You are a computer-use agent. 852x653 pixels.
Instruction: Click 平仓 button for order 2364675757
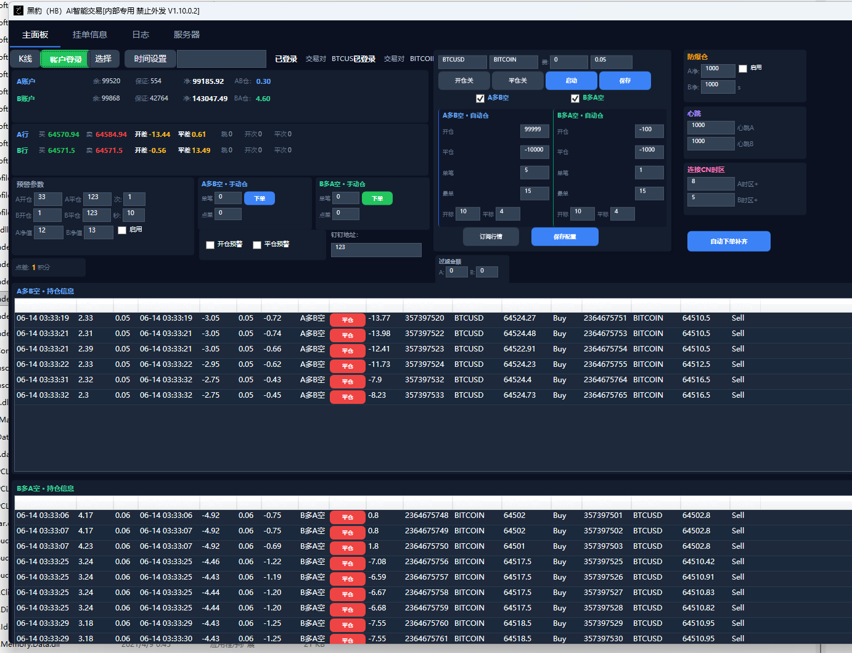(x=348, y=579)
